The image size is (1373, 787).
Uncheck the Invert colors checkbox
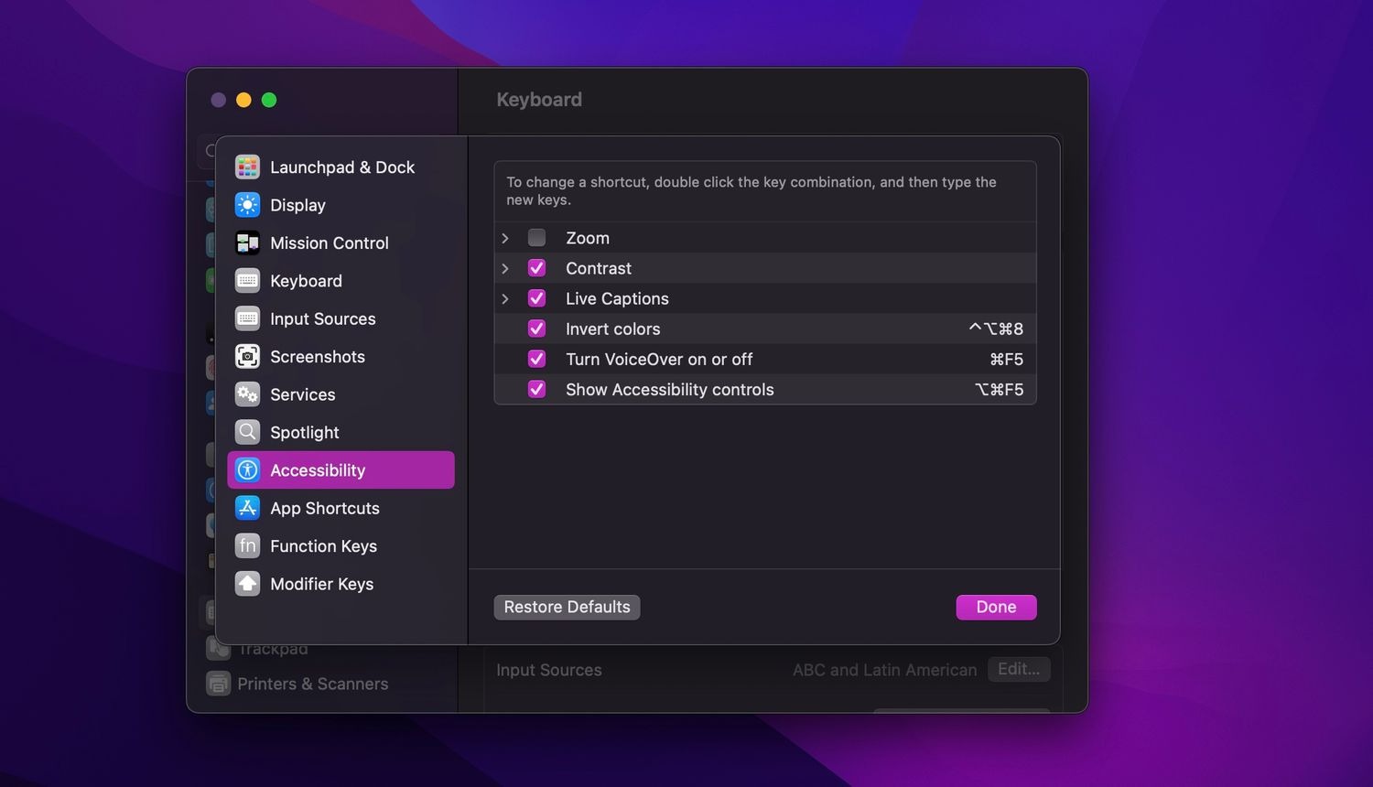click(537, 329)
